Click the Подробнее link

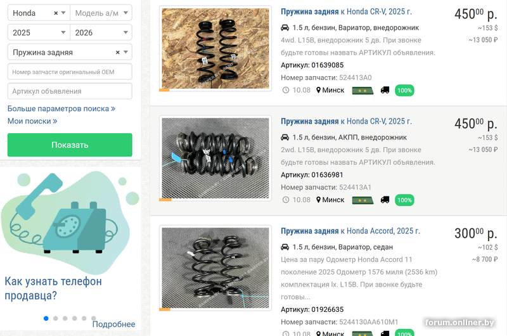(114, 324)
